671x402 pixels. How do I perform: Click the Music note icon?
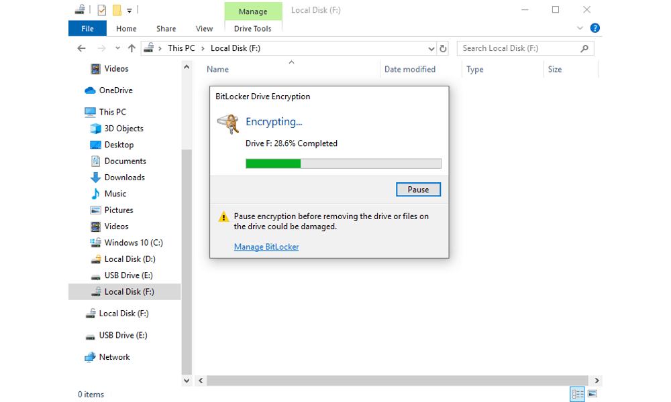(95, 194)
